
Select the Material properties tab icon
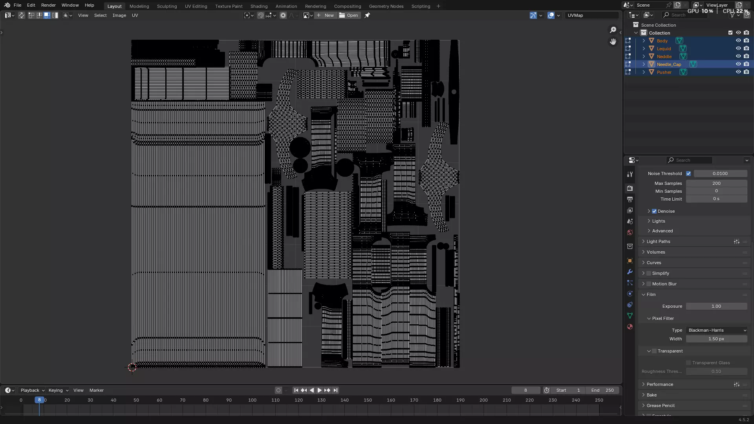pos(630,327)
